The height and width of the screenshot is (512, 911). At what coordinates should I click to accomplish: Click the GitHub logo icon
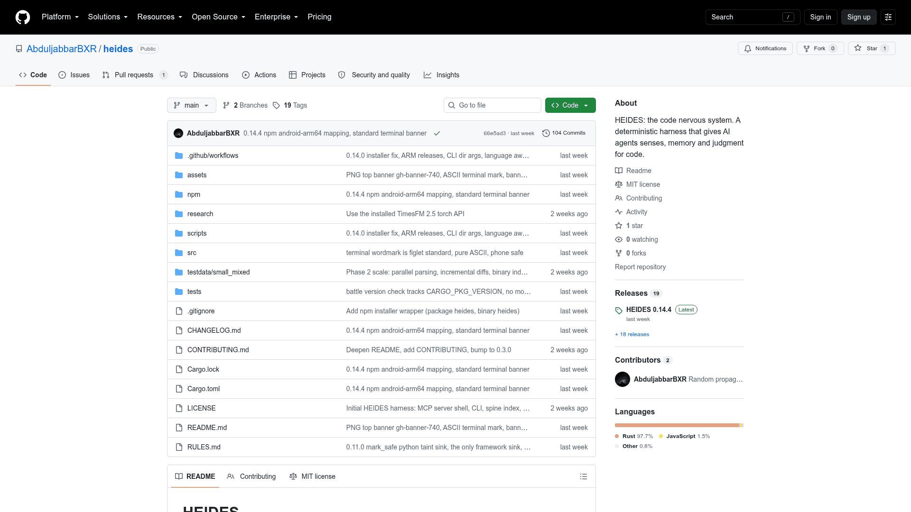click(23, 17)
